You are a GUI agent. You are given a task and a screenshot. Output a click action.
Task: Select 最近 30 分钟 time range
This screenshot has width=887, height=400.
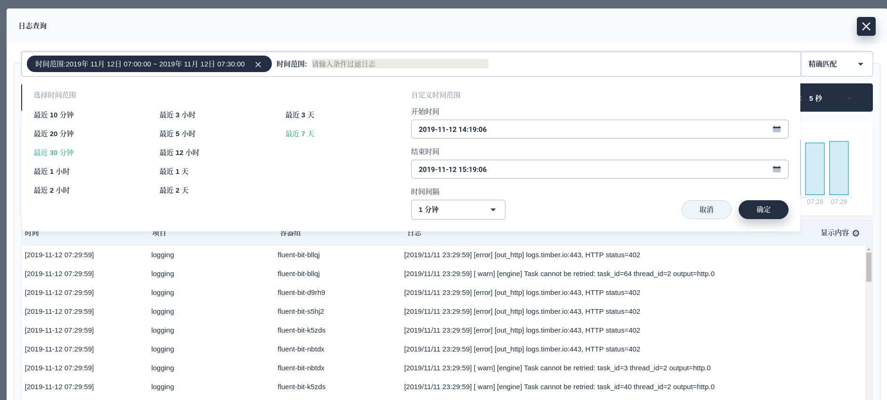point(54,153)
